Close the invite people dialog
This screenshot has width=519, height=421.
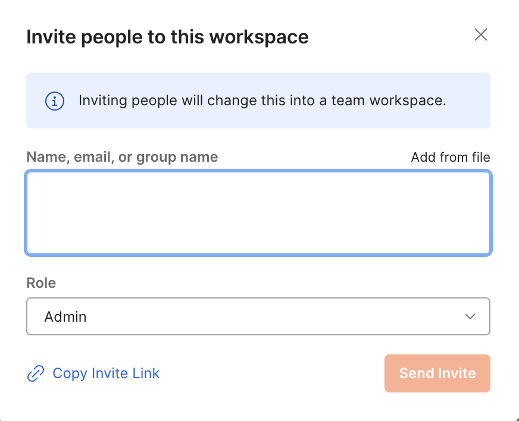click(481, 35)
